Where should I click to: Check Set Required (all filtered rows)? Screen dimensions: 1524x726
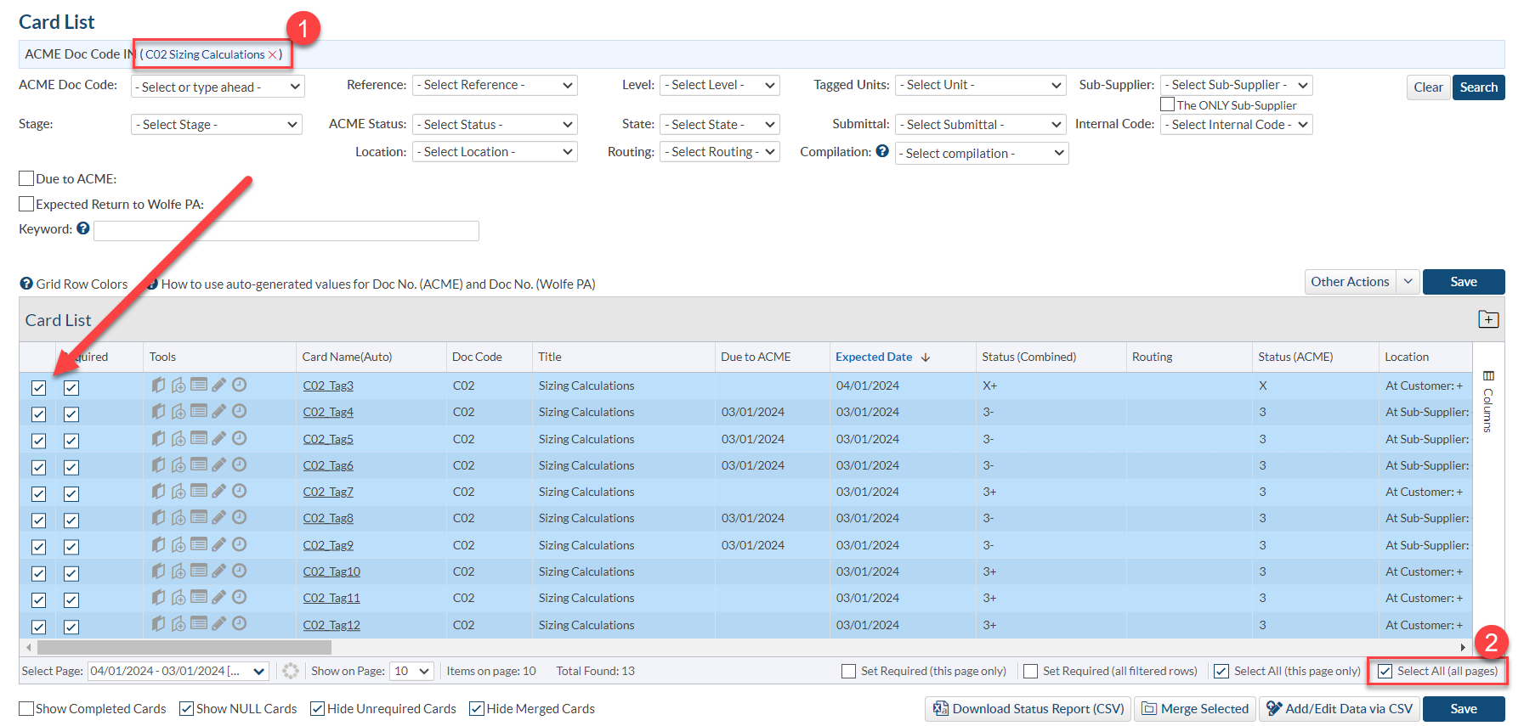pyautogui.click(x=1030, y=671)
